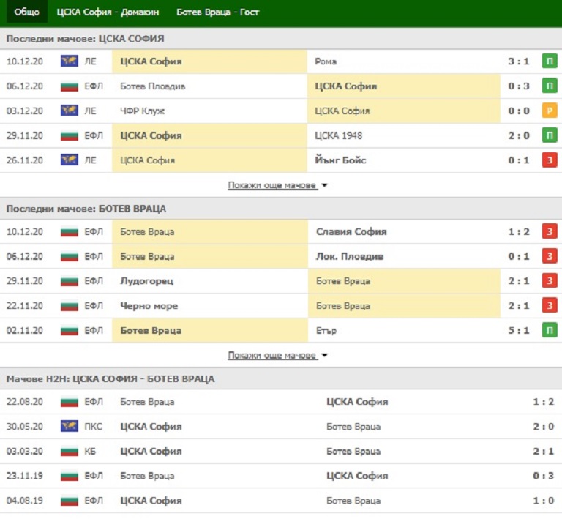
Task: Switch to the Общо tab
Action: tap(27, 12)
